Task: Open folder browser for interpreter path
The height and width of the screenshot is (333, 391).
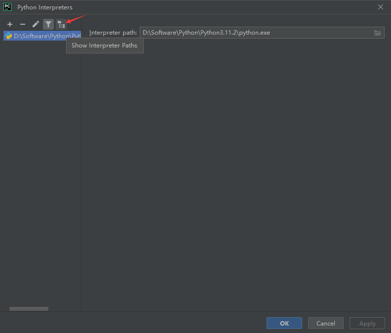Action: click(378, 33)
